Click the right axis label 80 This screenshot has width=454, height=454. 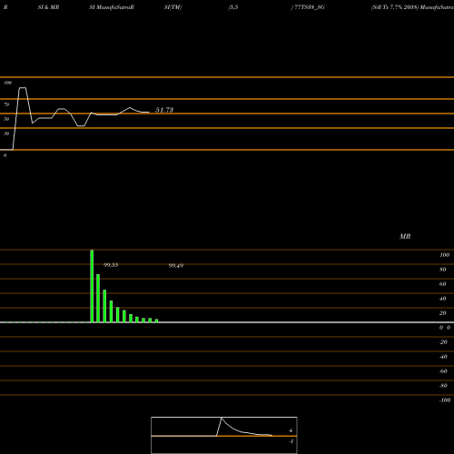click(x=443, y=270)
